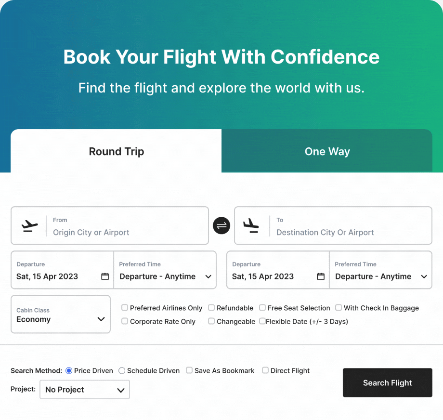
Task: Switch to the One Way tab
Action: tap(327, 151)
